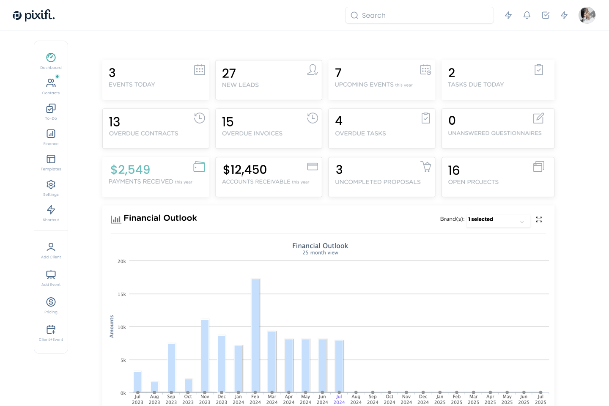
Task: Open the notifications bell
Action: click(527, 15)
